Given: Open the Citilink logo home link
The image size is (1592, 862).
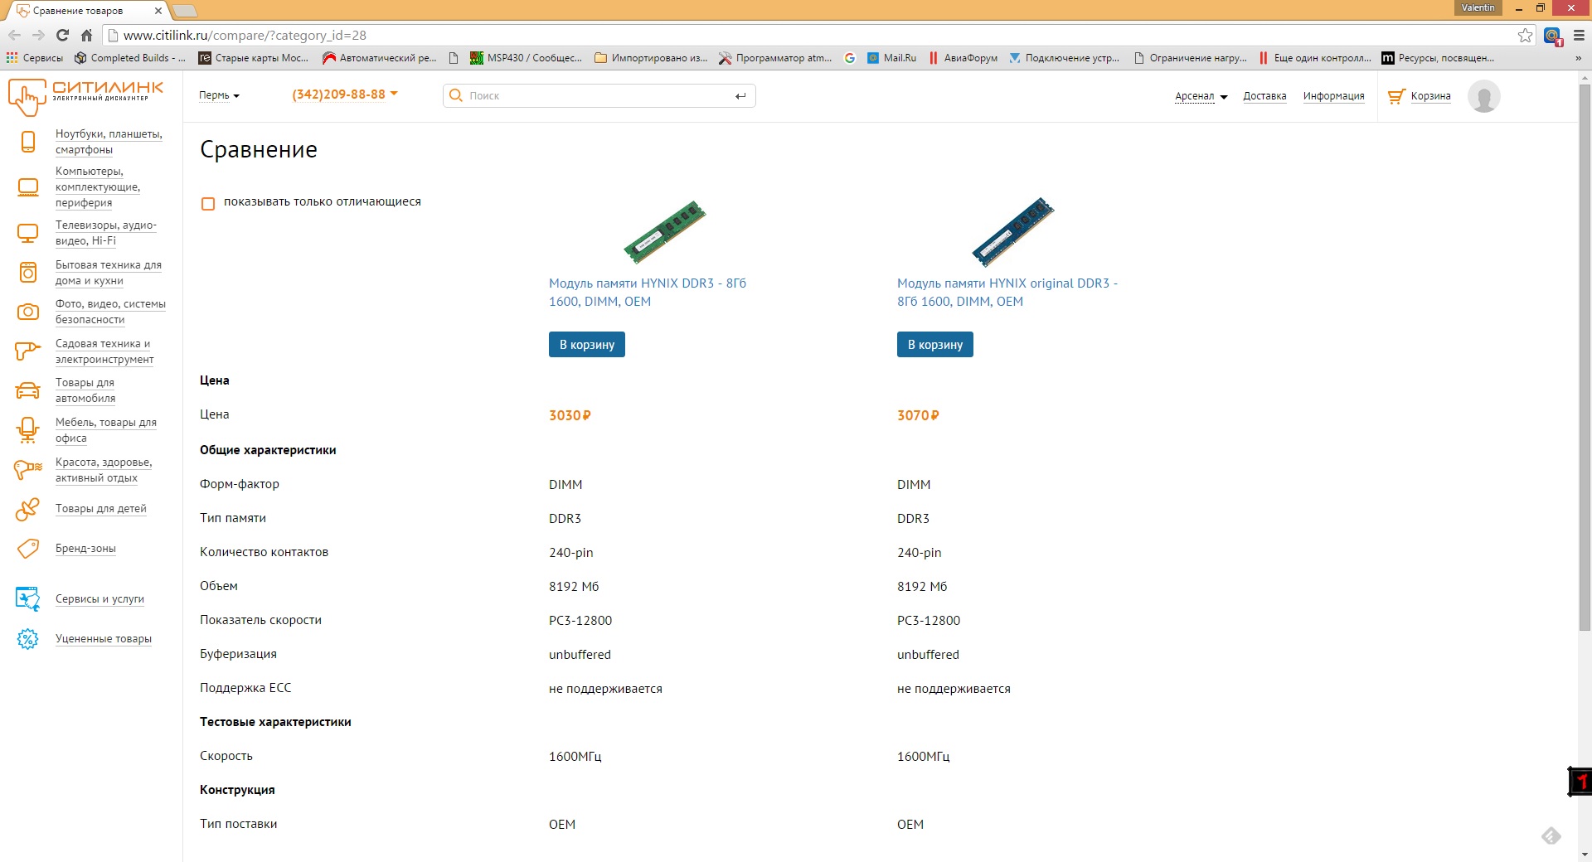Looking at the screenshot, I should coord(85,96).
